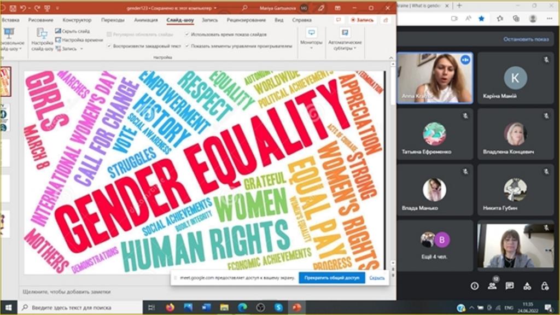Open the file-name save location dropdown in title
The image size is (560, 315).
[x=215, y=8]
